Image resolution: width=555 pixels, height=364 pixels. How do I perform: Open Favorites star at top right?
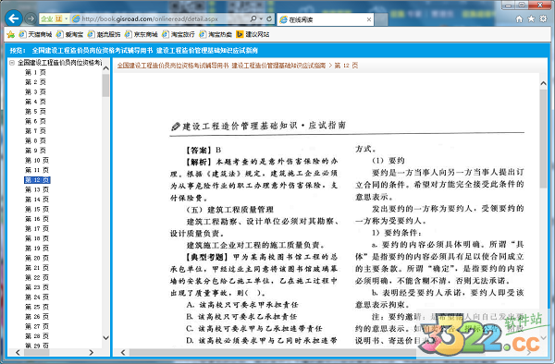click(x=531, y=19)
